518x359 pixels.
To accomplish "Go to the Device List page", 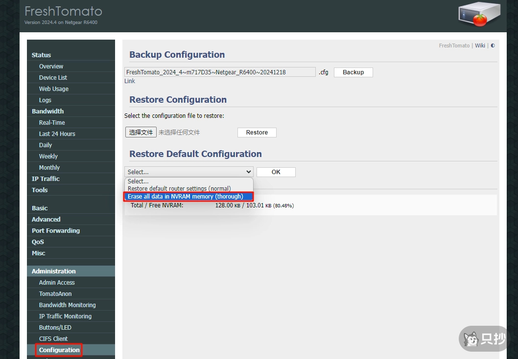I will (53, 78).
